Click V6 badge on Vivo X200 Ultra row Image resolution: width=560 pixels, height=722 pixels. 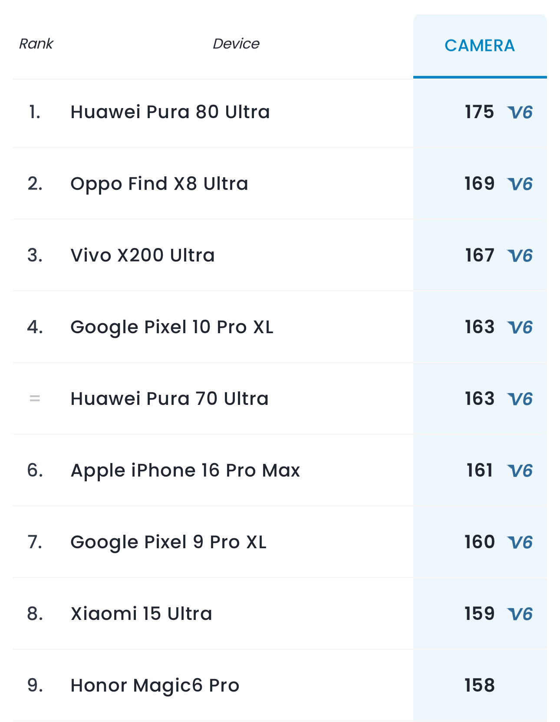coord(520,256)
